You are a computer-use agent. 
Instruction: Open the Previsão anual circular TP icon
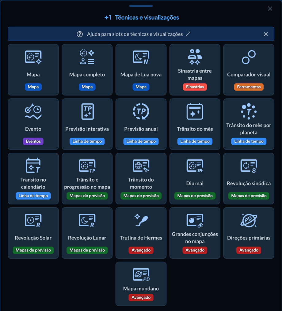[x=141, y=111]
